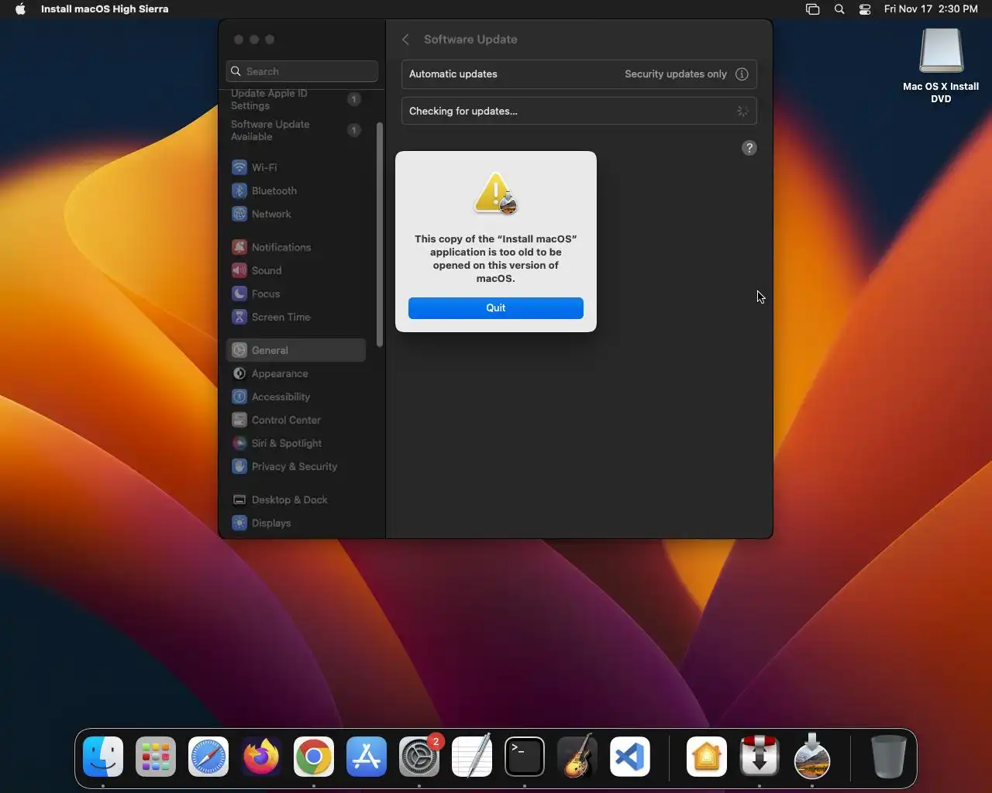Open the red downloader app in dock
992x793 pixels.
759,757
